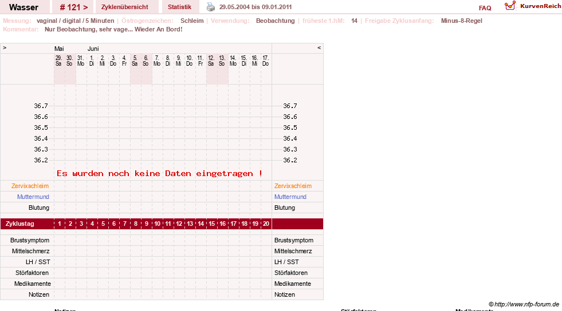This screenshot has height=311, width=562.
Task: Select the Wasser user tab
Action: 23,7
